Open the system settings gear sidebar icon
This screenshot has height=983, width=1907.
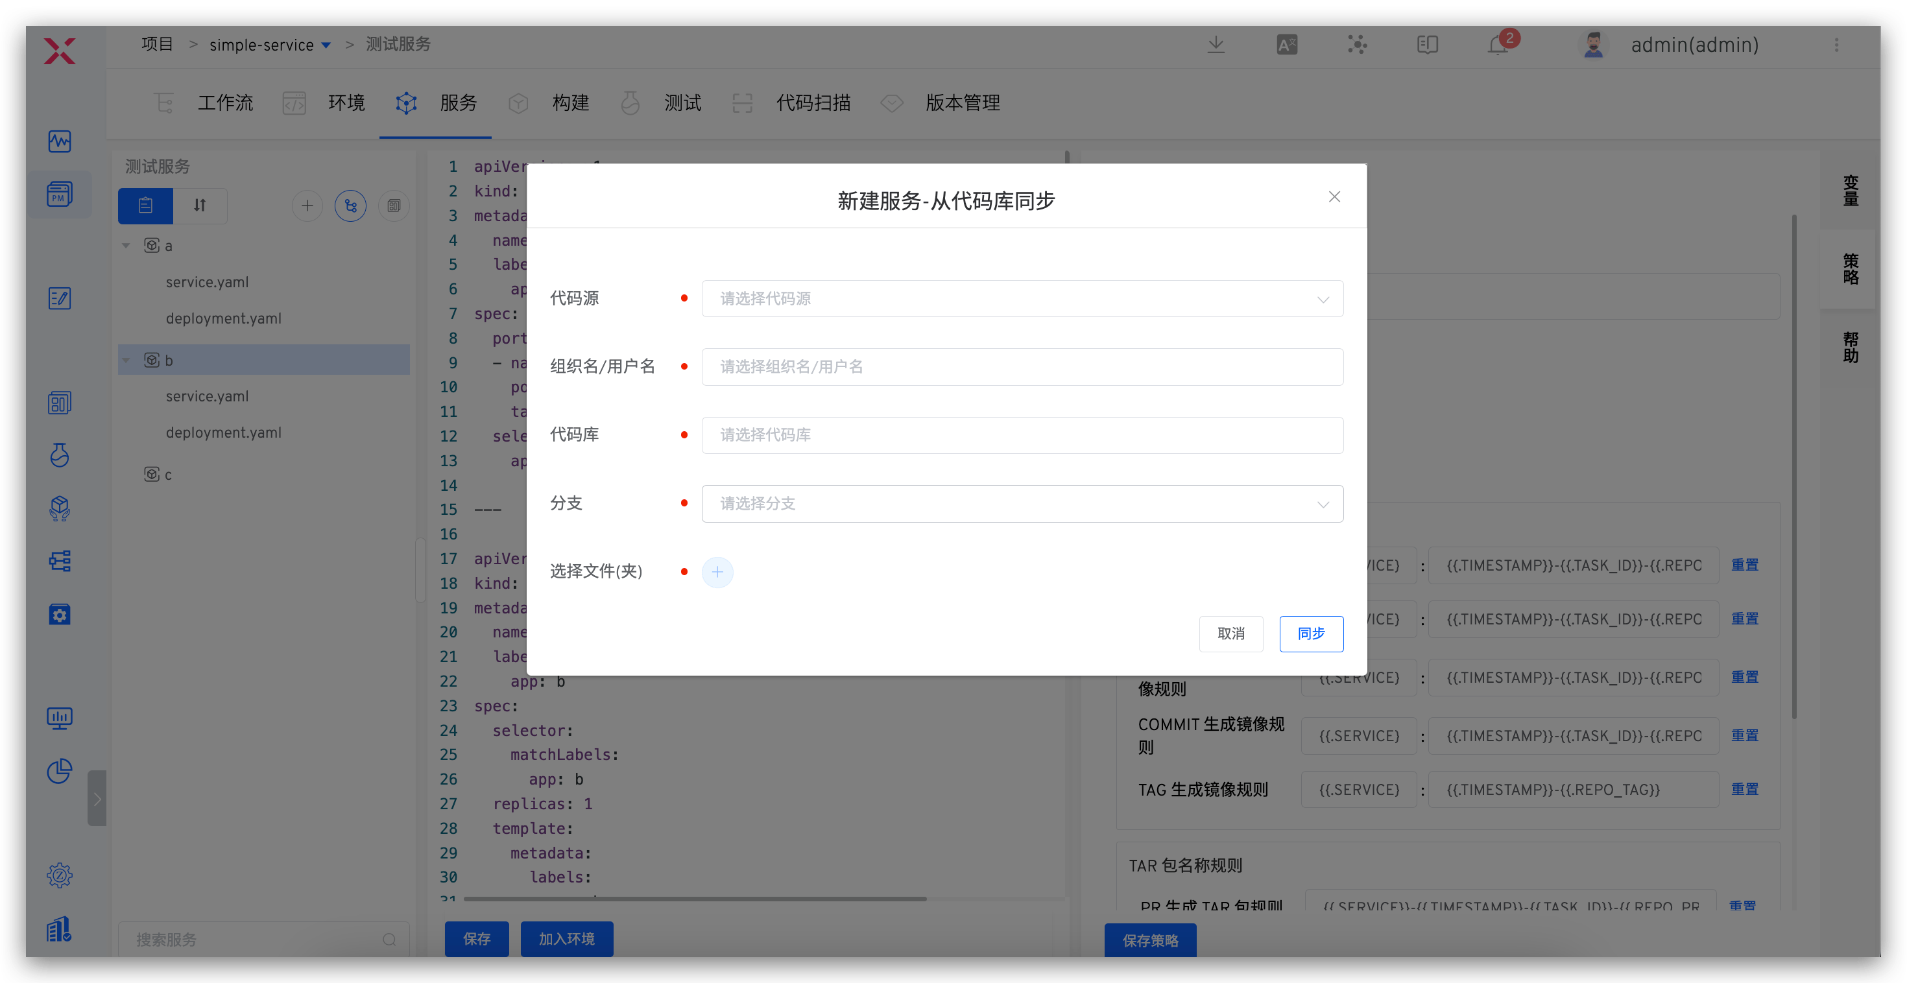point(59,875)
